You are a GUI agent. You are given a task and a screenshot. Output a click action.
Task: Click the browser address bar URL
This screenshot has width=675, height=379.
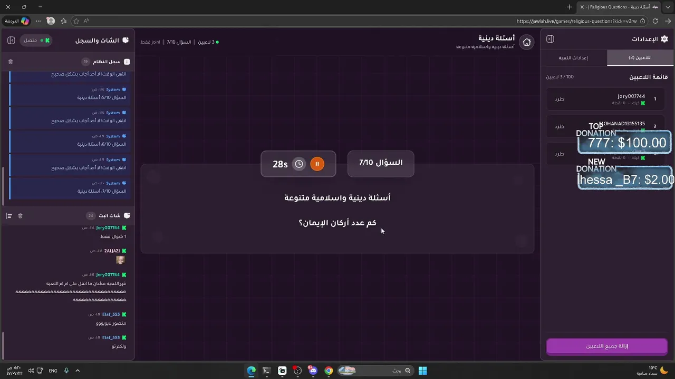(576, 21)
